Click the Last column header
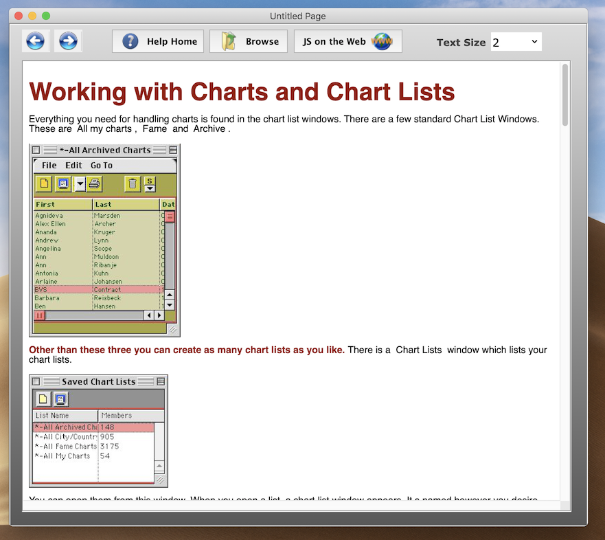This screenshot has height=540, width=605. tap(125, 205)
